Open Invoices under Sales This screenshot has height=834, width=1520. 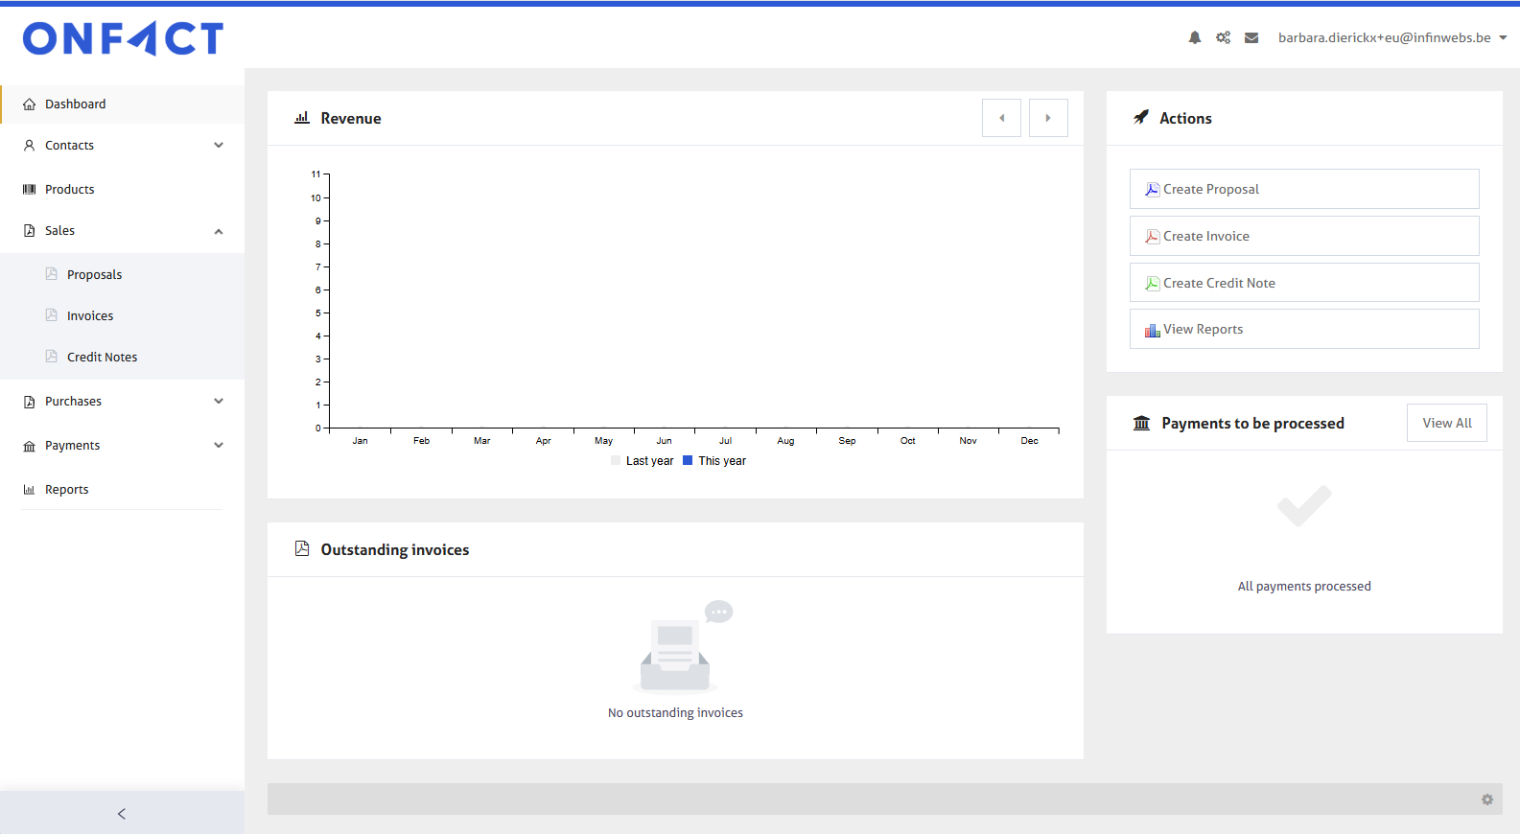[x=90, y=316]
